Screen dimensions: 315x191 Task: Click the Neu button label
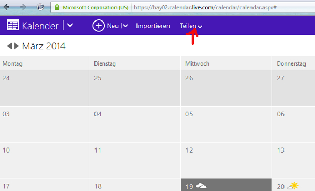click(x=113, y=26)
